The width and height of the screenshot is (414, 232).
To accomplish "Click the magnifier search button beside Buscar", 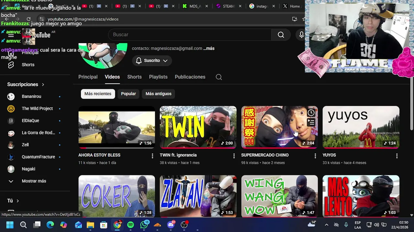I will click(x=281, y=35).
